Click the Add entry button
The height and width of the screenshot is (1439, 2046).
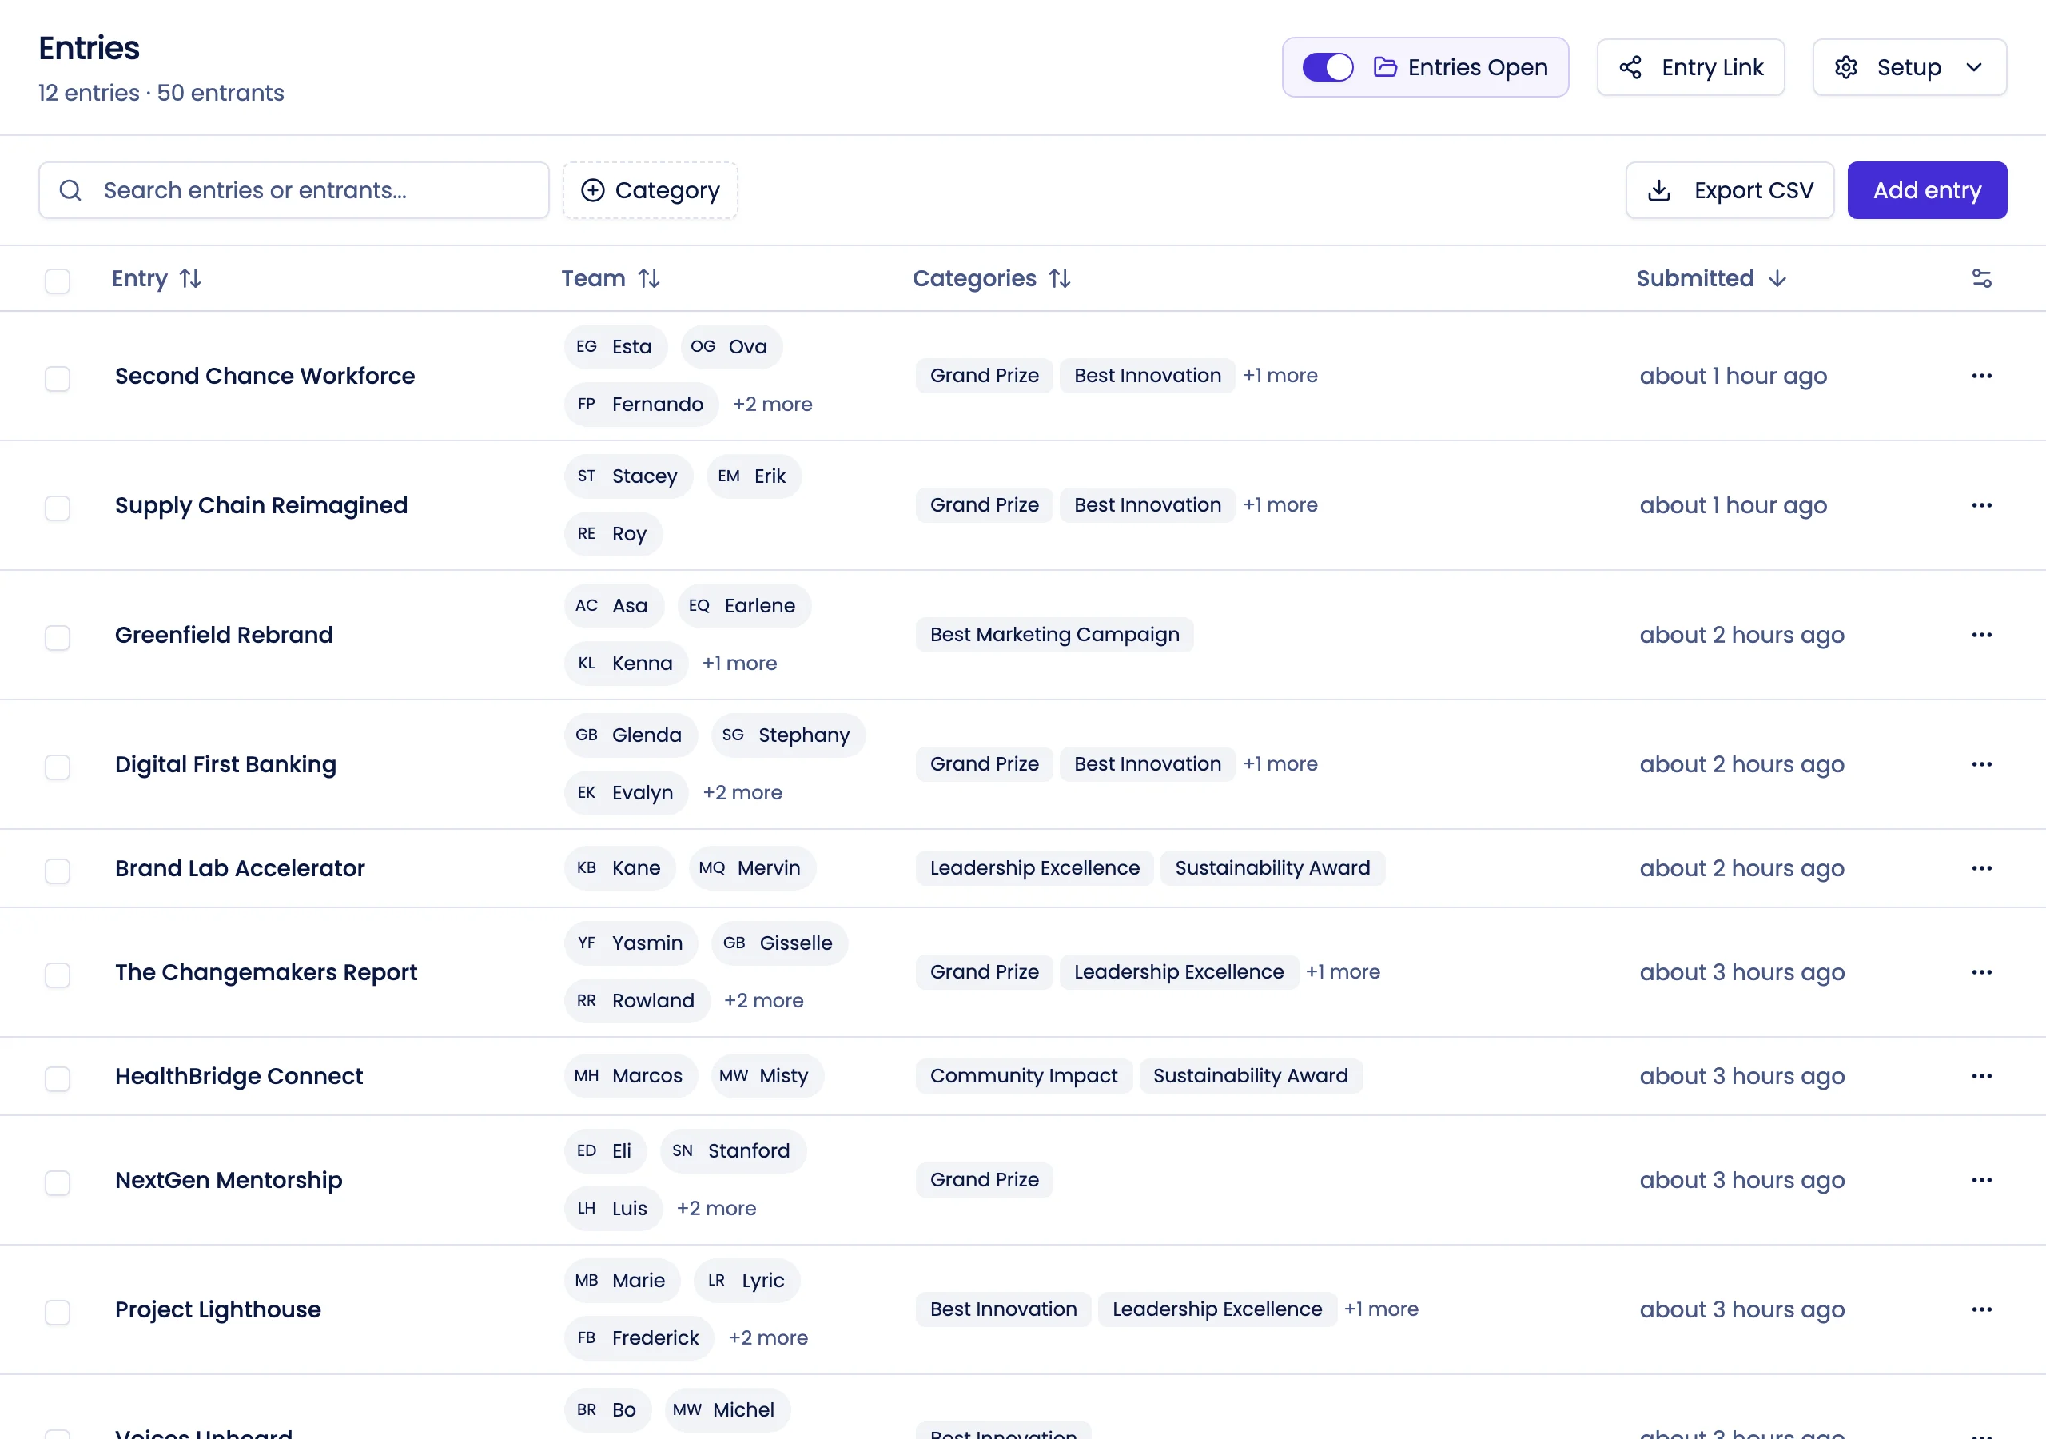[x=1927, y=190]
